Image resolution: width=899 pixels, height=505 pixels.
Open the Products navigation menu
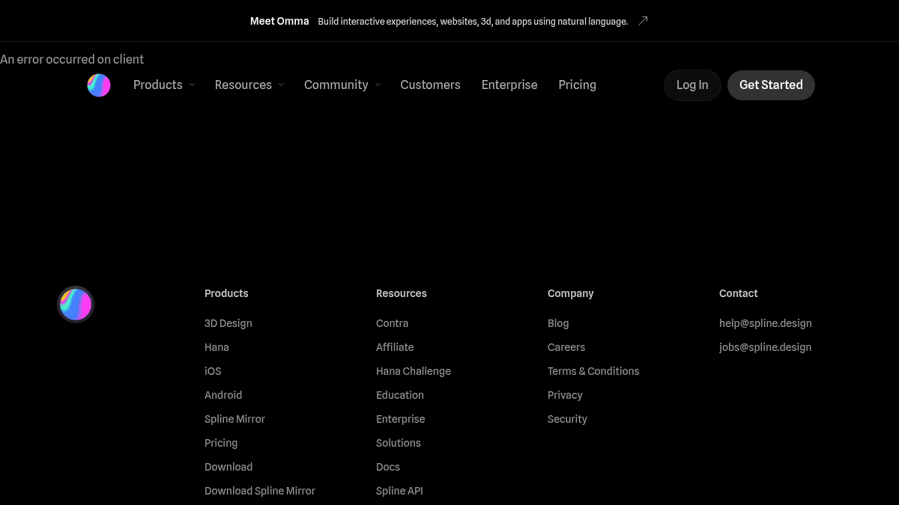point(164,85)
